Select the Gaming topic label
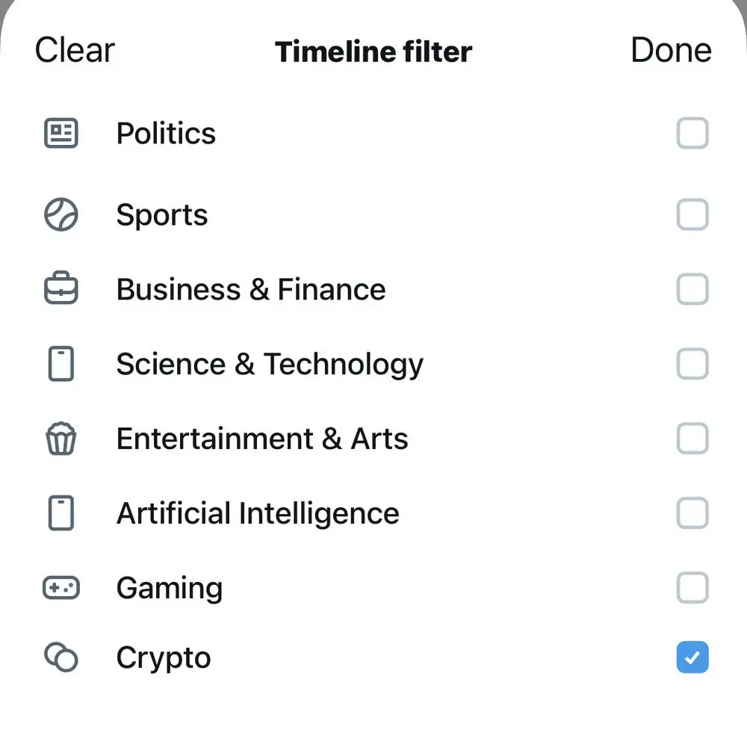Screen dimensions: 747x747 tap(170, 589)
